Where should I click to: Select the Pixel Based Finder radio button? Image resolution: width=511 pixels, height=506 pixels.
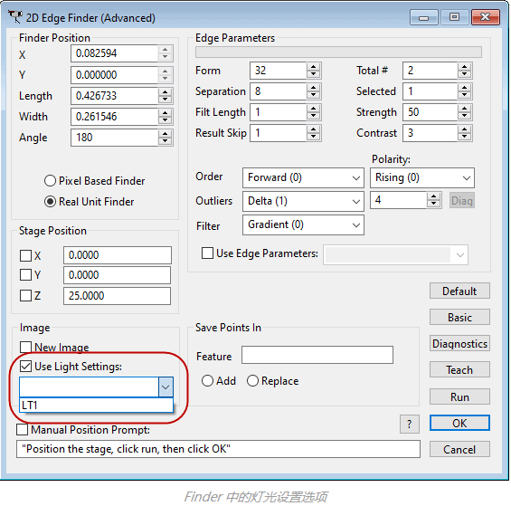(50, 181)
